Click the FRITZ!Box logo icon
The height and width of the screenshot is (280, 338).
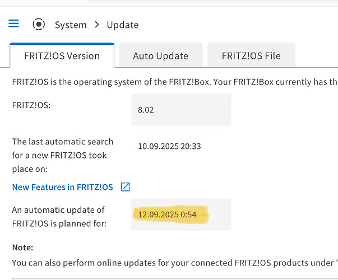[39, 24]
